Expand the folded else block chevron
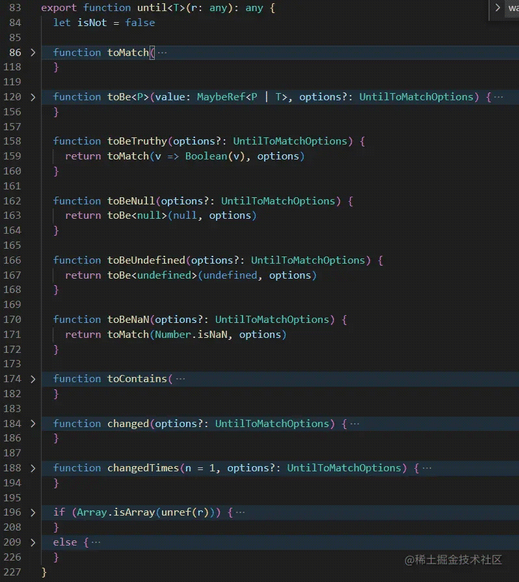The image size is (519, 582). point(33,542)
